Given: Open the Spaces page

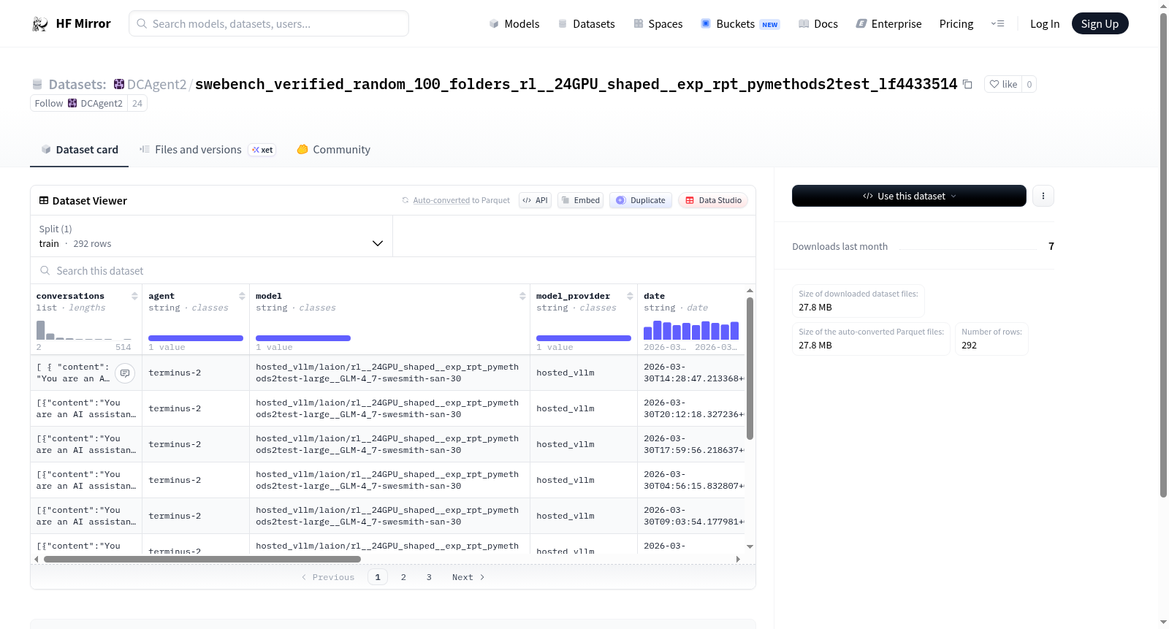Looking at the screenshot, I should (x=658, y=24).
